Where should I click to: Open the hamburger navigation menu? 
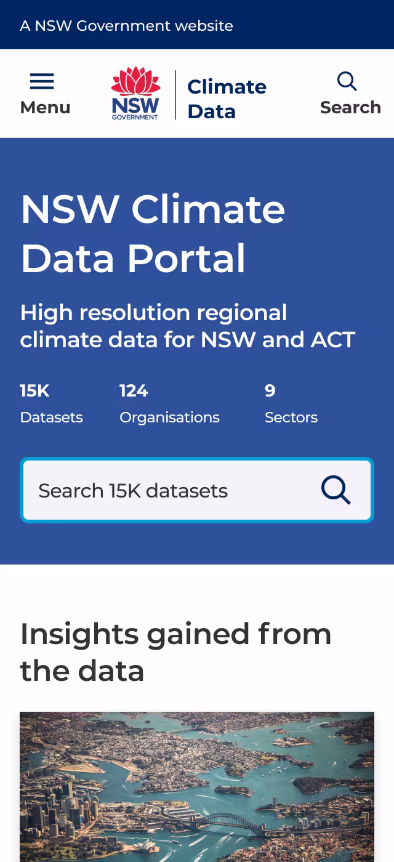tap(41, 81)
